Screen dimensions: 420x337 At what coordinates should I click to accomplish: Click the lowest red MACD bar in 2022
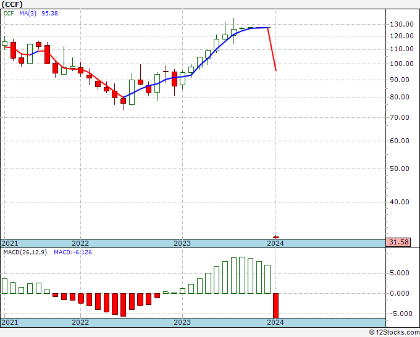coord(123,305)
